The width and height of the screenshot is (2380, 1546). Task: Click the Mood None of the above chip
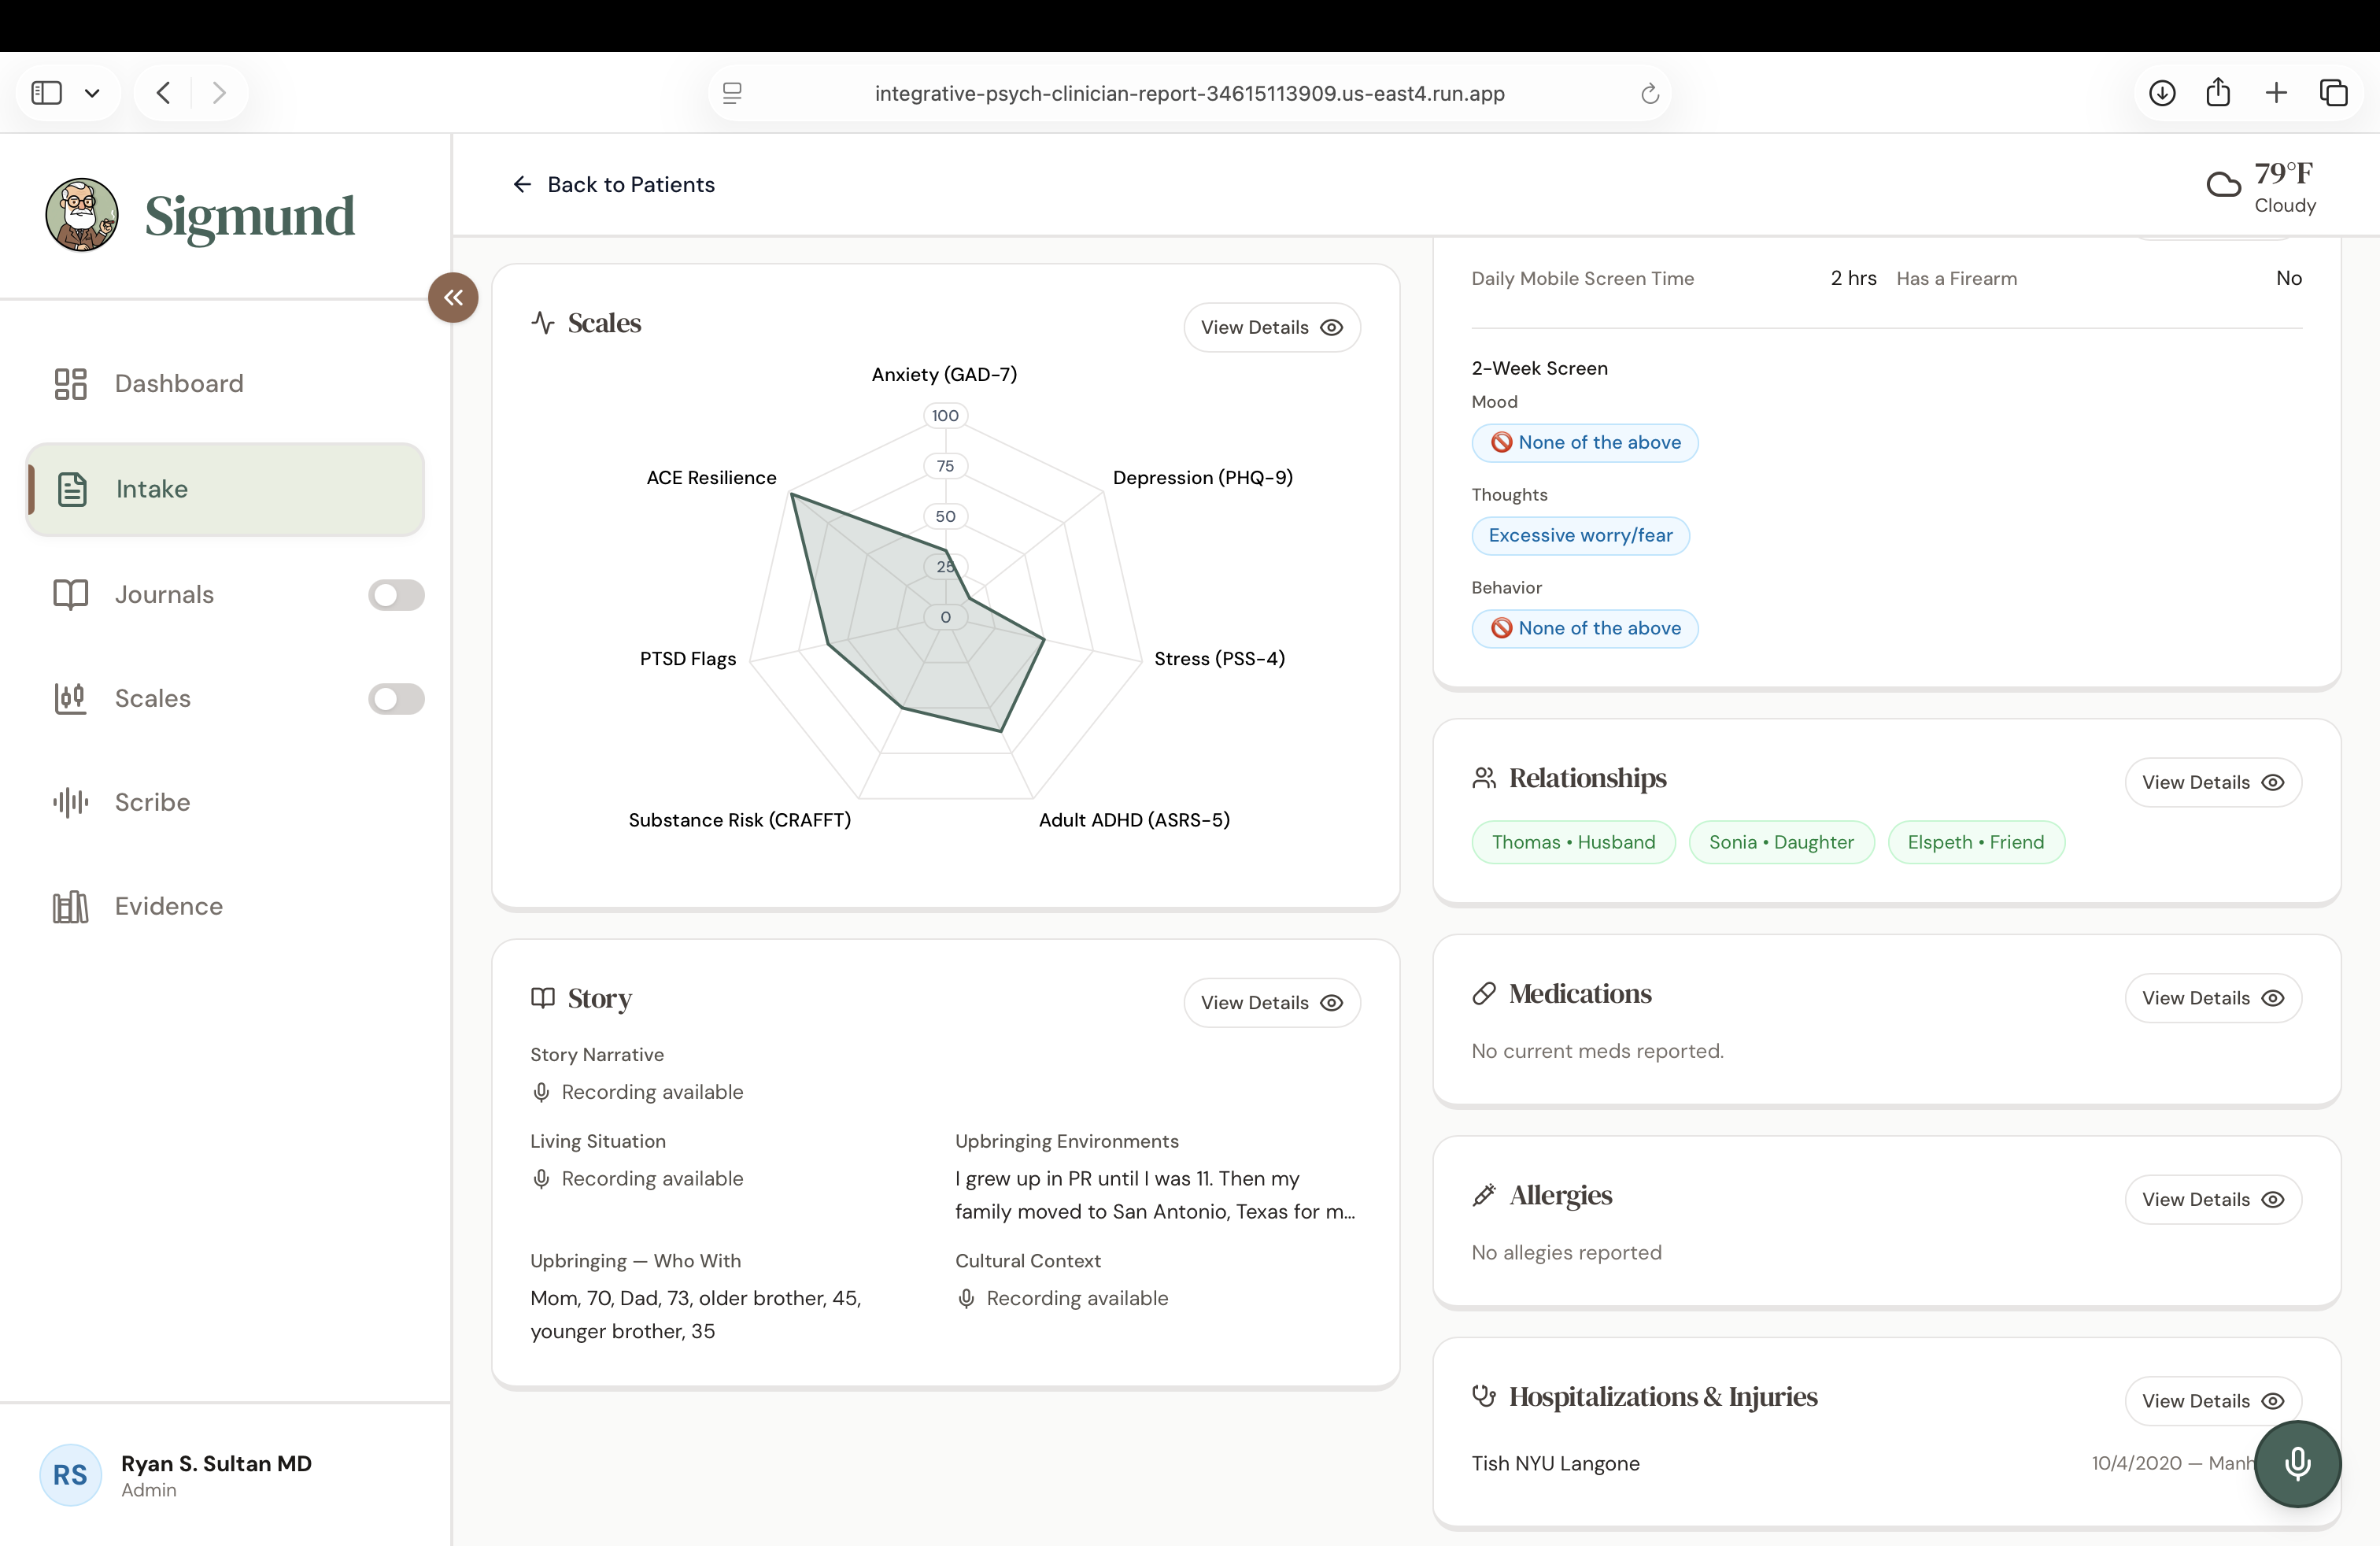[x=1584, y=442]
